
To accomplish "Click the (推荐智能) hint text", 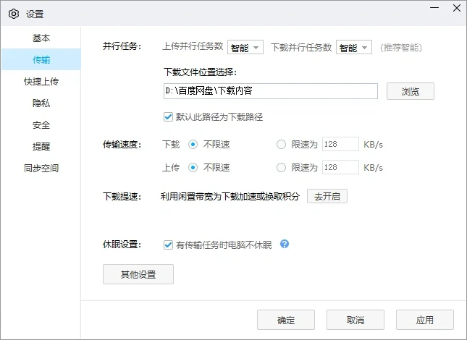I will click(x=401, y=47).
